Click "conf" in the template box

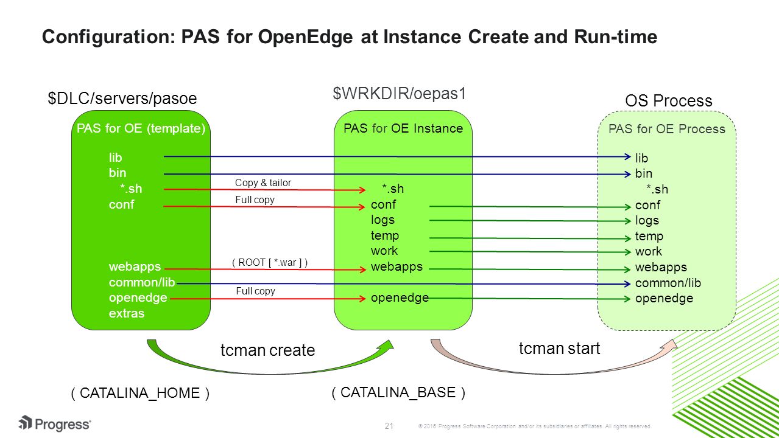pos(121,204)
